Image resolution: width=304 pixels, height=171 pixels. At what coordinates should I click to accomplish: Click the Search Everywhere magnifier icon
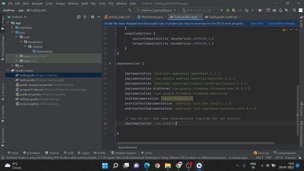(x=294, y=10)
